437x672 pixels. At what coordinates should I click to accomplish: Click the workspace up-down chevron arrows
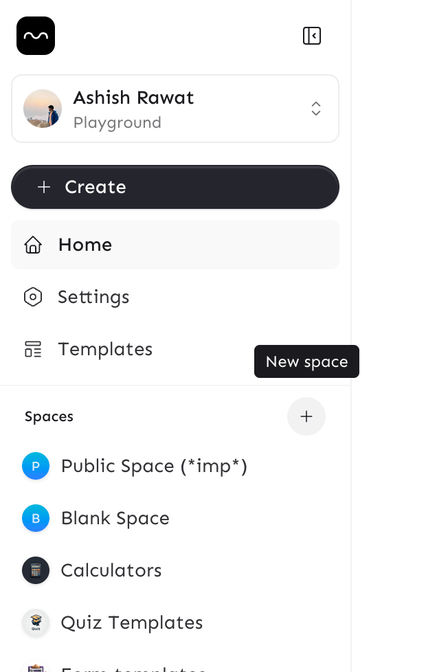pos(316,109)
